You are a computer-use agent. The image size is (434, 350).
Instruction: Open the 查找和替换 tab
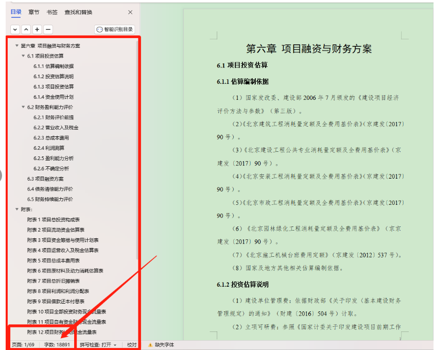point(79,12)
